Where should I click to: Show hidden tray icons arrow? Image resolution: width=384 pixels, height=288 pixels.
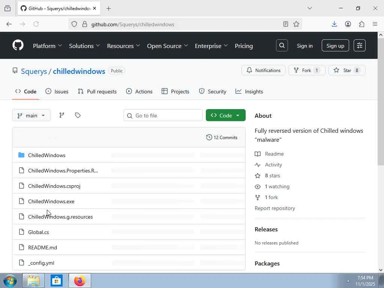point(348,281)
